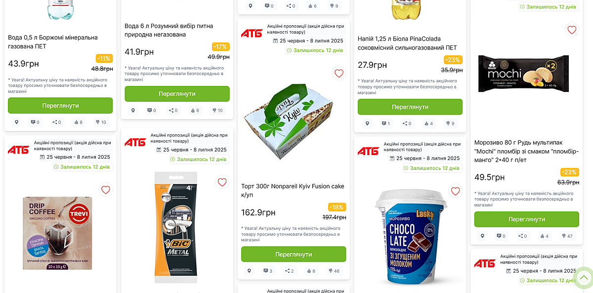
Task: Open the Drip Coffee Trevi product image
Action: click(x=57, y=233)
